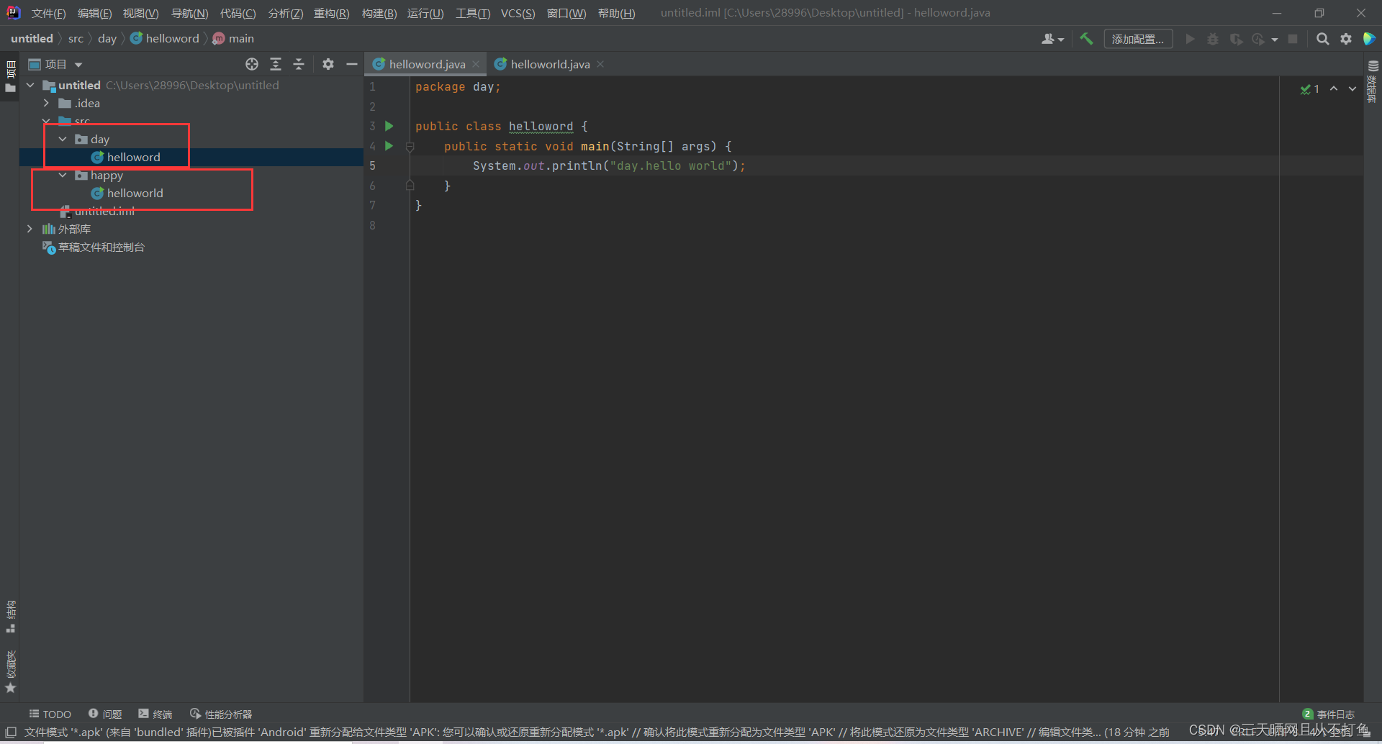The image size is (1382, 744).
Task: Open project panel options gear
Action: click(x=328, y=64)
